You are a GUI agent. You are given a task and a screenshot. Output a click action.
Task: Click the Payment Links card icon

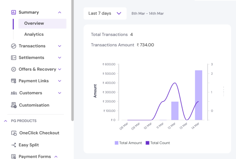pyautogui.click(x=13, y=81)
